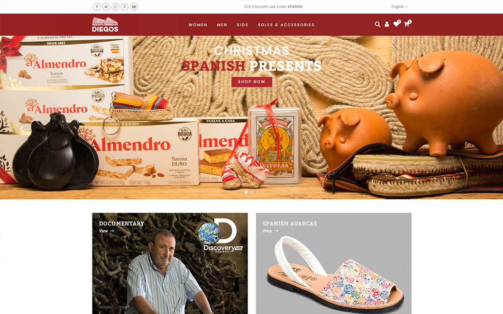The width and height of the screenshot is (503, 314).
Task: Select the third slideshow dot
Action: 257,192
